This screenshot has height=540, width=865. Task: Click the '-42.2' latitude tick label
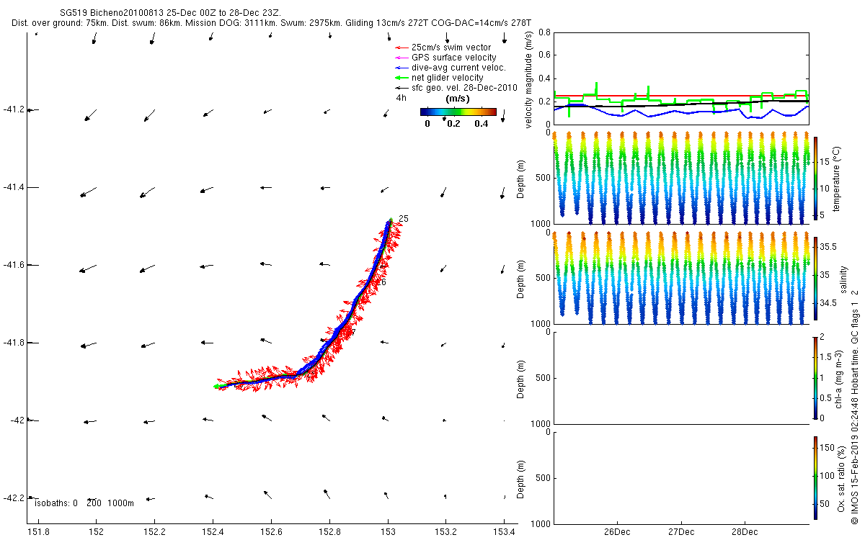pyautogui.click(x=14, y=498)
